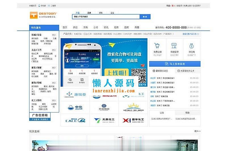Click 更多 beside 服装/制服
227x151 pixels.
pos(54,68)
